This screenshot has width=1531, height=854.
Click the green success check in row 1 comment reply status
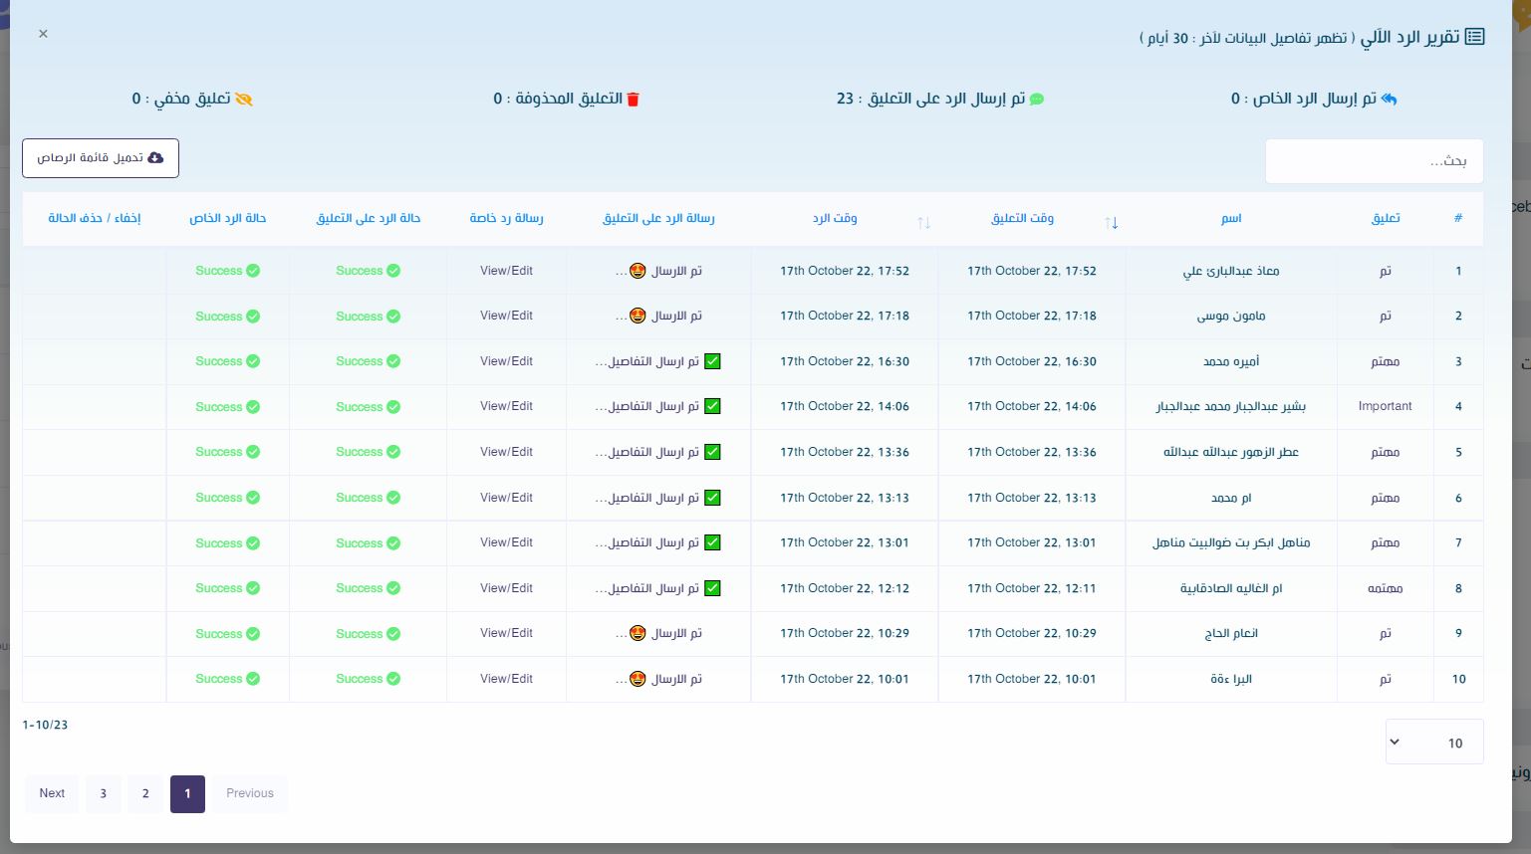click(x=393, y=271)
